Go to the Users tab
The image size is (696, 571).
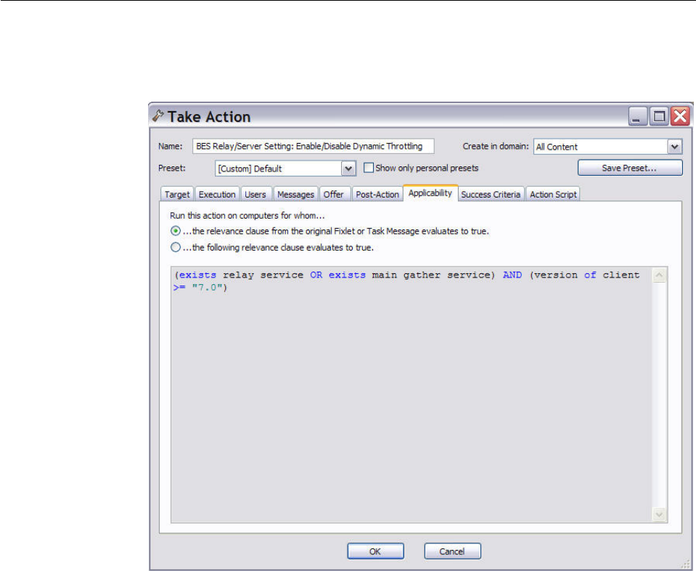click(255, 194)
